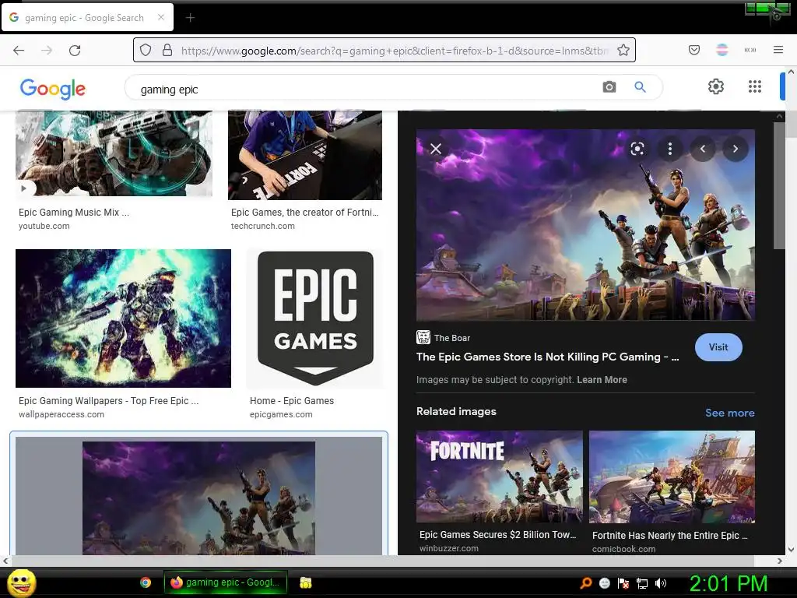Switch to Firefox gaming epic taskbar item
Viewport: 797px width, 598px height.
[226, 582]
